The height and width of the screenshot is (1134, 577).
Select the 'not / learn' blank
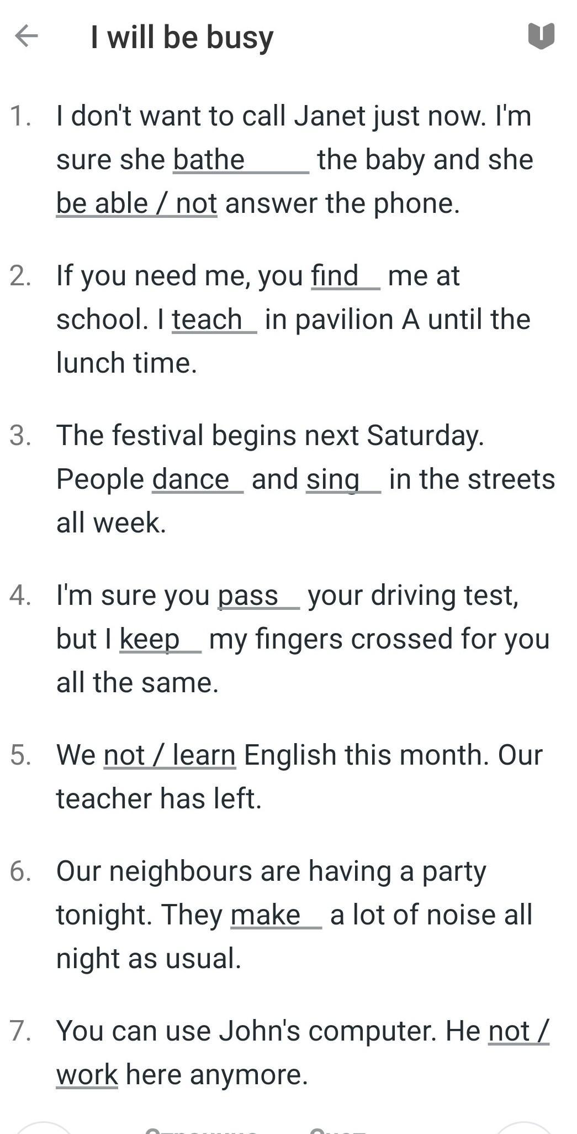[x=170, y=756]
